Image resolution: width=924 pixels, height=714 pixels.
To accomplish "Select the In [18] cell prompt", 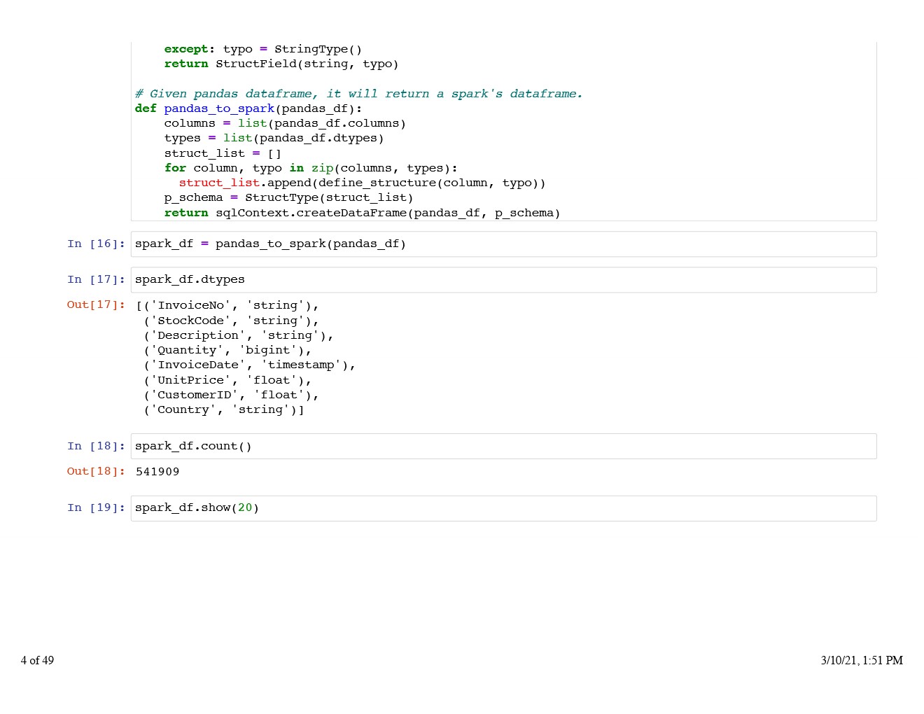I will [96, 447].
